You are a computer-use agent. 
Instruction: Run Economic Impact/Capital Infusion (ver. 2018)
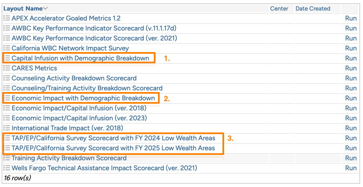[x=351, y=108]
